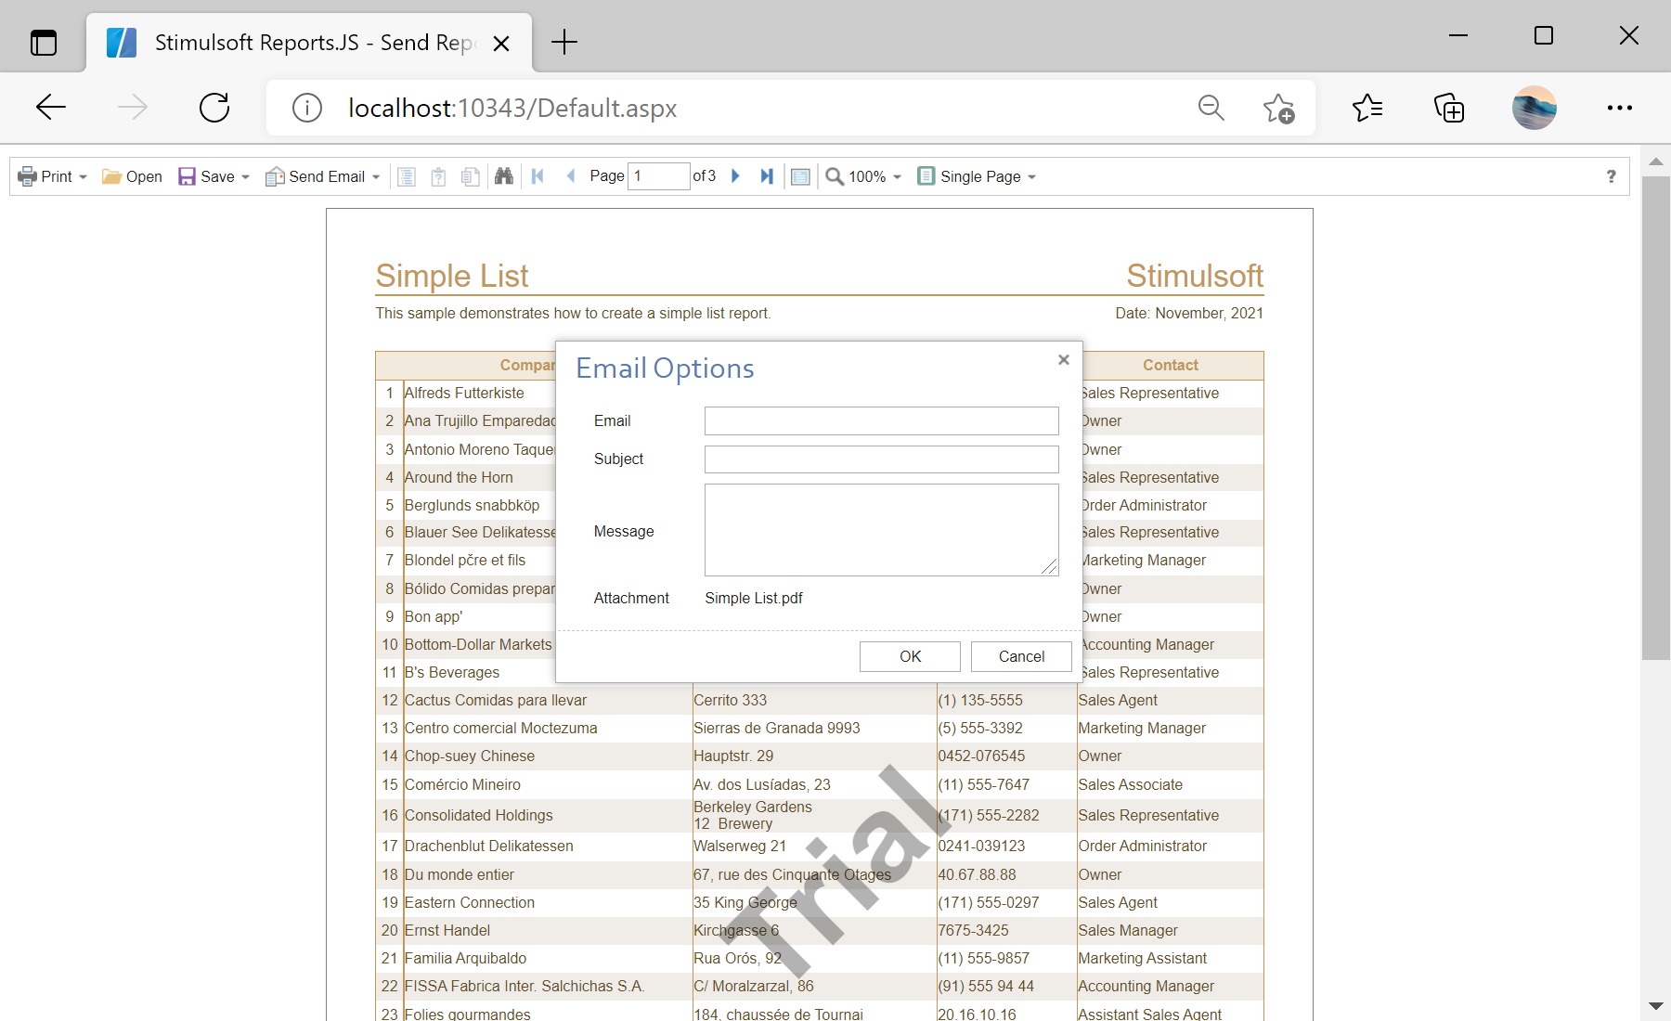Open the zoom percentage dropdown

896,176
